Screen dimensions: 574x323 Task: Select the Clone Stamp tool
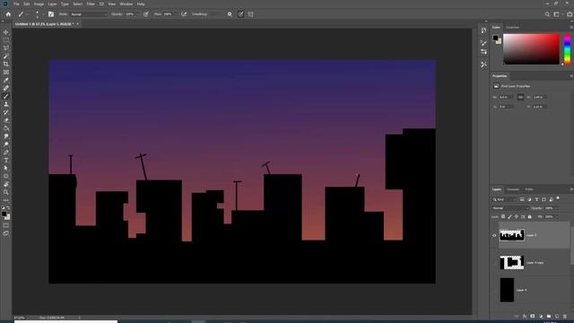(x=6, y=104)
